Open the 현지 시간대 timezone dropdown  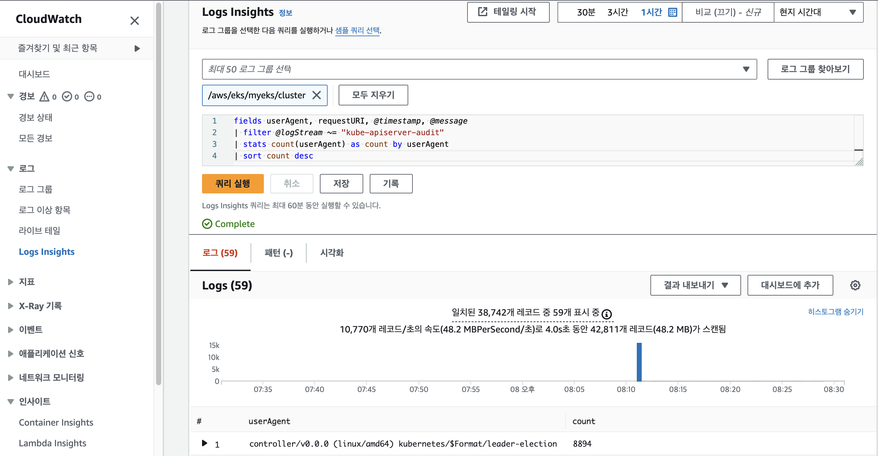[818, 12]
